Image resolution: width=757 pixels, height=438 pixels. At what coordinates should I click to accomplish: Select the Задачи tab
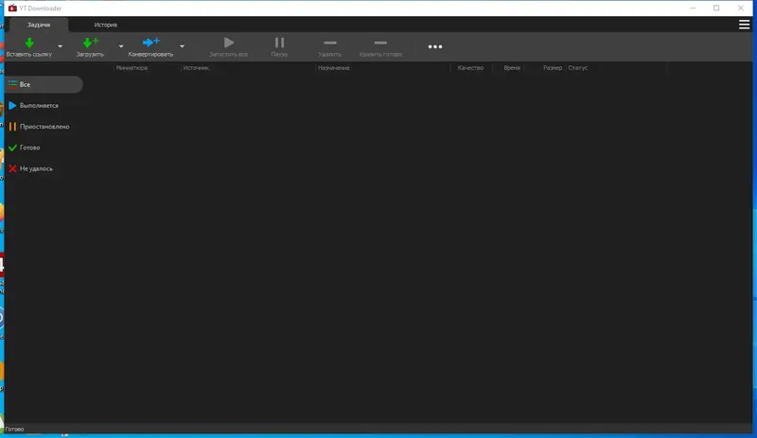[x=39, y=25]
